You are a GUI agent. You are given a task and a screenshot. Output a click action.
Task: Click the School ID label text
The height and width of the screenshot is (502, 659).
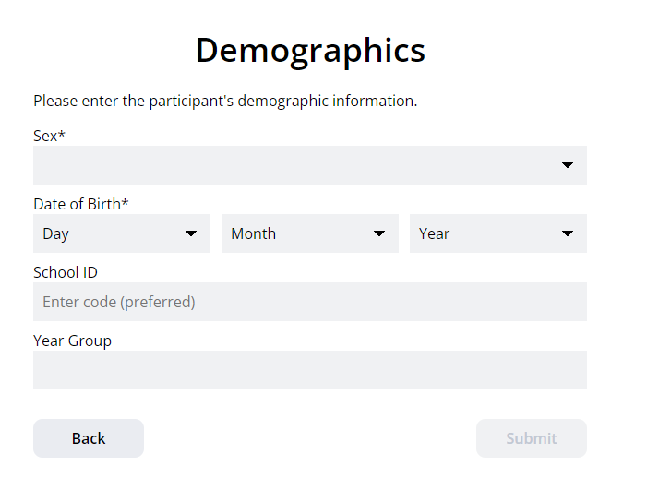tap(66, 272)
